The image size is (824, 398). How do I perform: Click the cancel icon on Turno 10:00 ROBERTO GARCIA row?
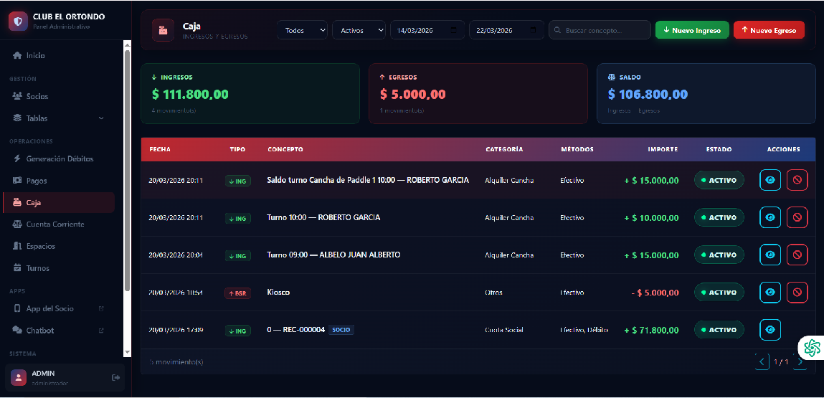point(797,218)
